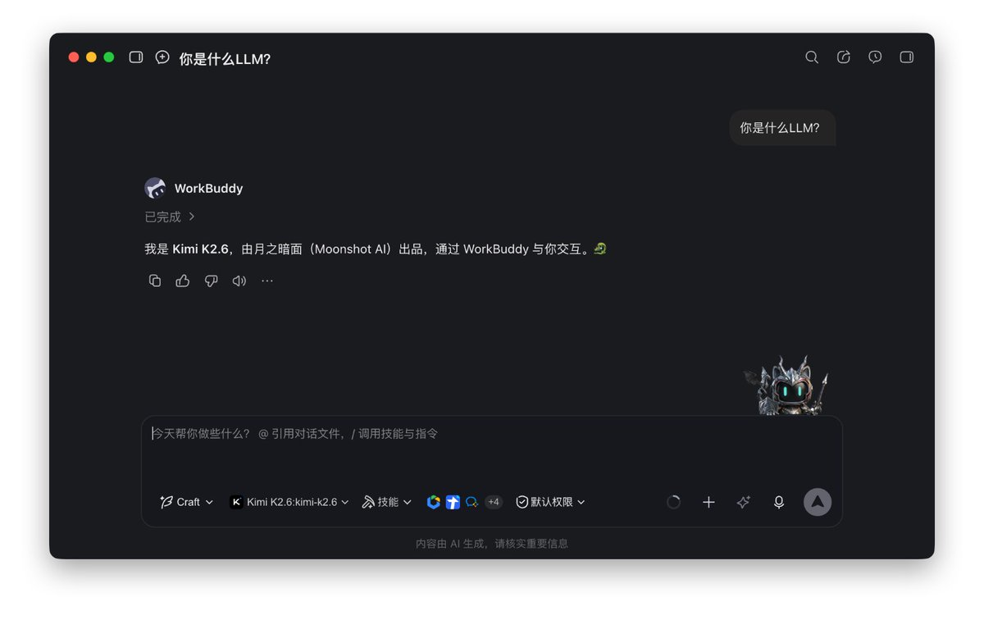Open the 默认权限 permissions dropdown
The width and height of the screenshot is (984, 625).
pyautogui.click(x=550, y=502)
